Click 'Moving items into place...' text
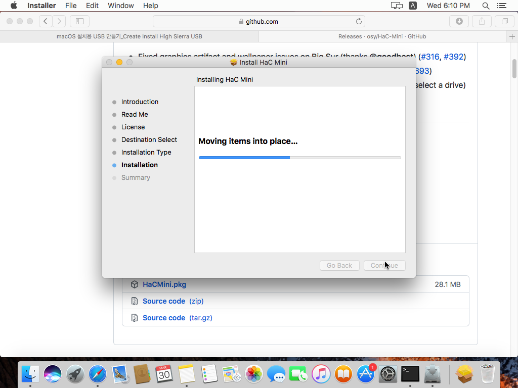518x388 pixels. 248,141
